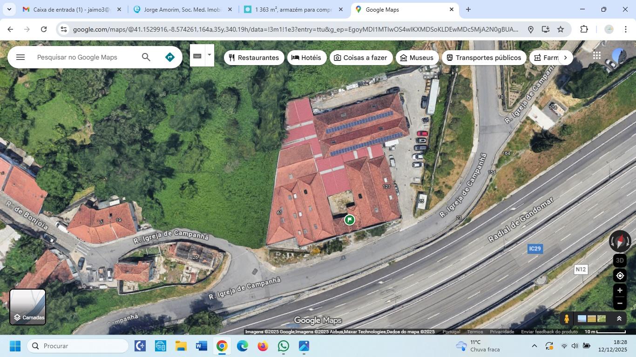The height and width of the screenshot is (357, 636).
Task: Open the Chrome profile button
Action: tap(609, 29)
